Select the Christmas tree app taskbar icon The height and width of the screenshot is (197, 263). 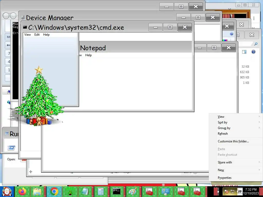tap(70, 191)
